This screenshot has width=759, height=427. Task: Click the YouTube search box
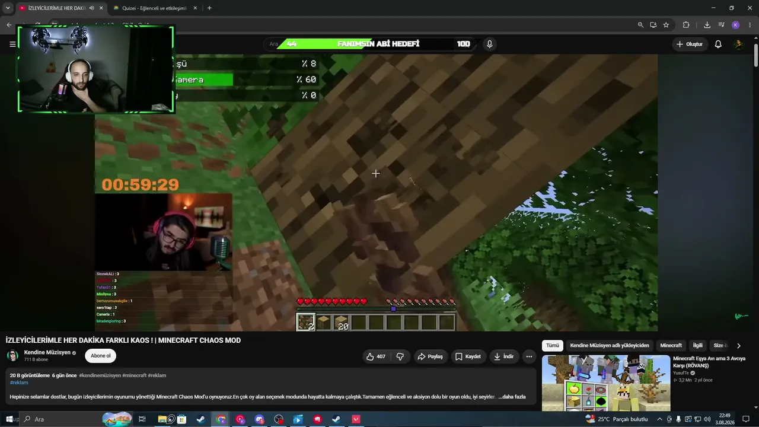(371, 44)
